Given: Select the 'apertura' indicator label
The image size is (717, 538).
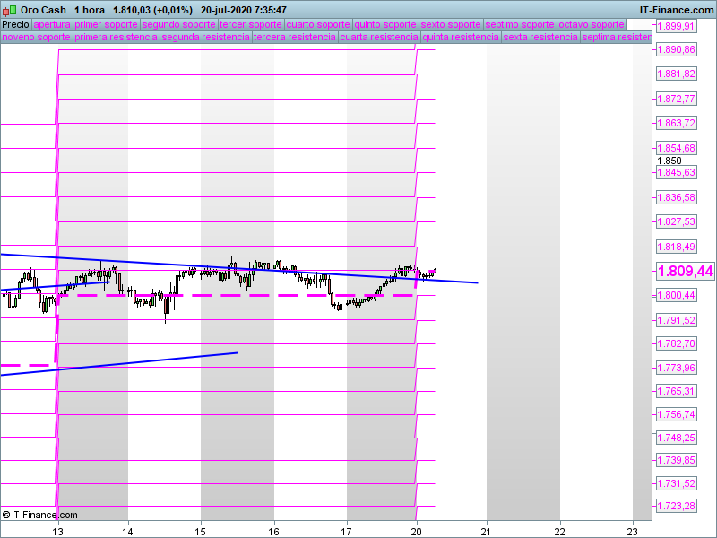Looking at the screenshot, I should click(52, 24).
